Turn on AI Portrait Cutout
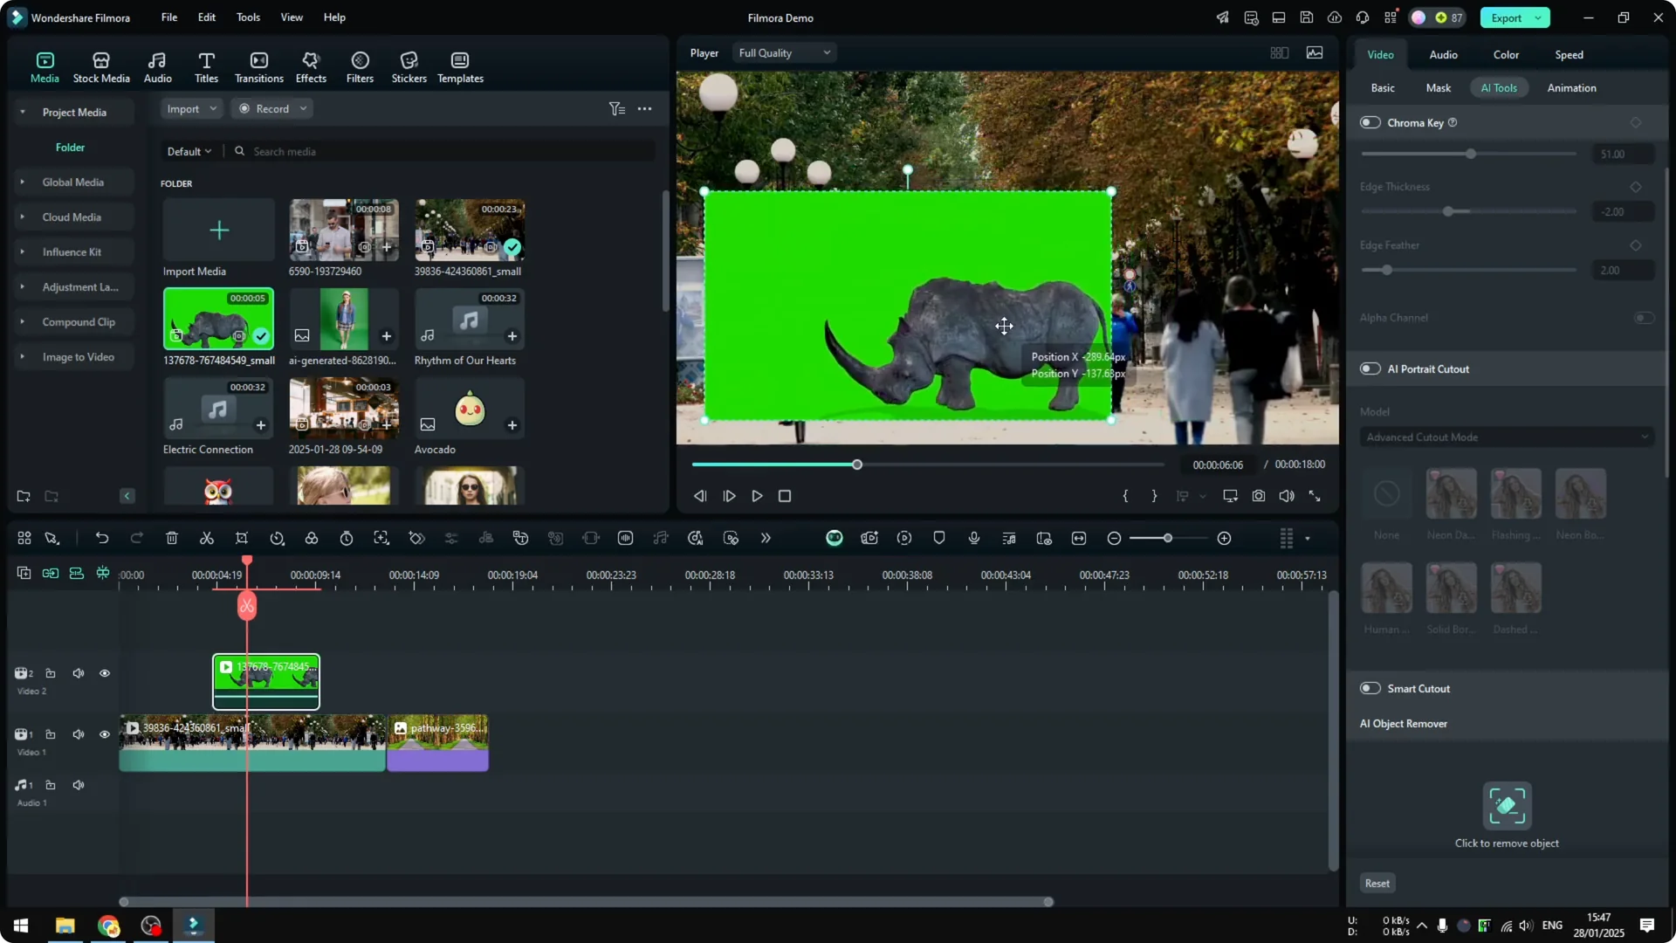Image resolution: width=1676 pixels, height=943 pixels. [x=1370, y=368]
